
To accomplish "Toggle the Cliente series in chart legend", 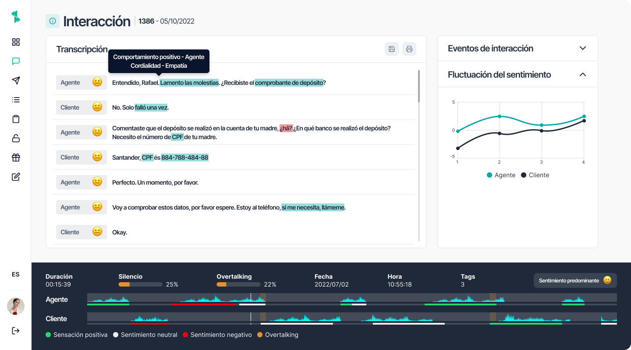I will point(535,175).
